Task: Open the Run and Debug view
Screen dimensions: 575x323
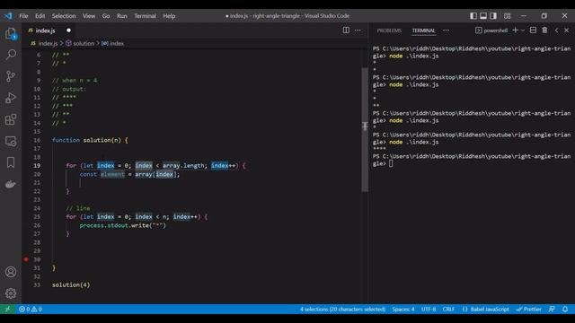Action: [x=11, y=98]
